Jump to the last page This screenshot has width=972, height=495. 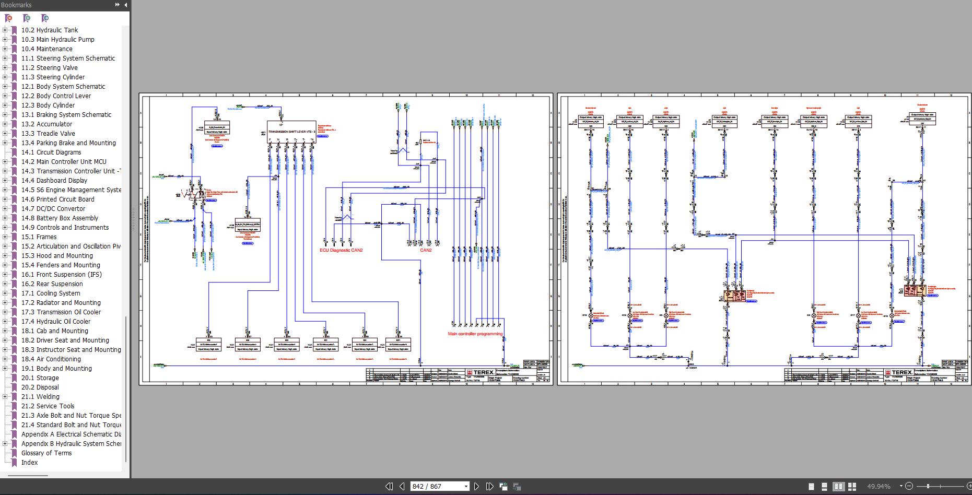(489, 486)
